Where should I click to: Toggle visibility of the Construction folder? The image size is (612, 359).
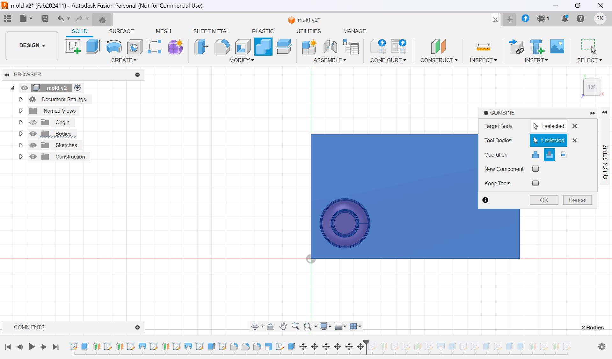pyautogui.click(x=33, y=157)
